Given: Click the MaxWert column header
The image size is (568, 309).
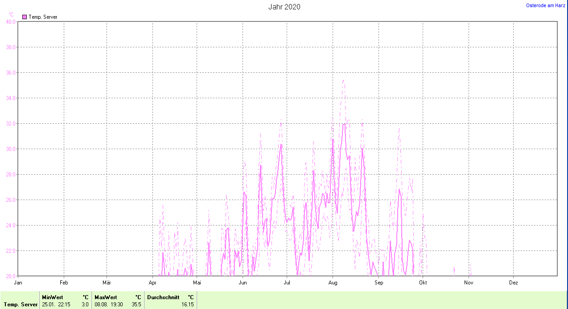Looking at the screenshot, I should [105, 297].
